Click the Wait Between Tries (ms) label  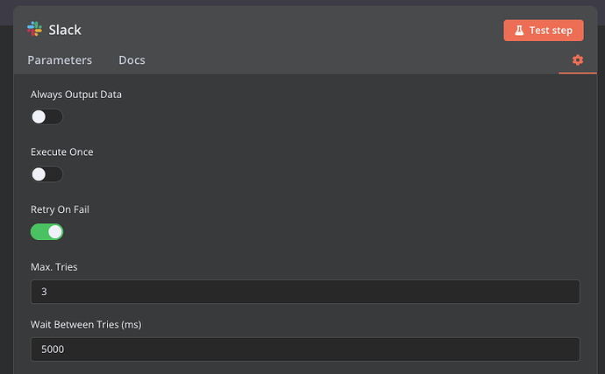tap(86, 325)
